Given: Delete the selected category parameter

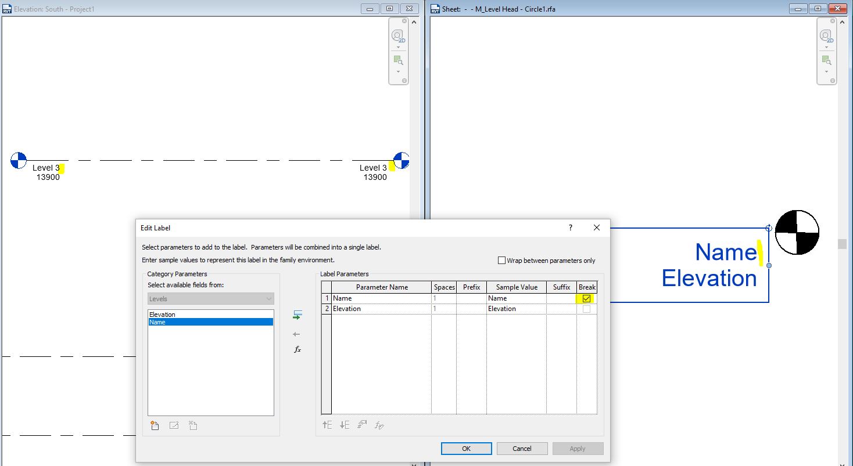Looking at the screenshot, I should (x=192, y=425).
